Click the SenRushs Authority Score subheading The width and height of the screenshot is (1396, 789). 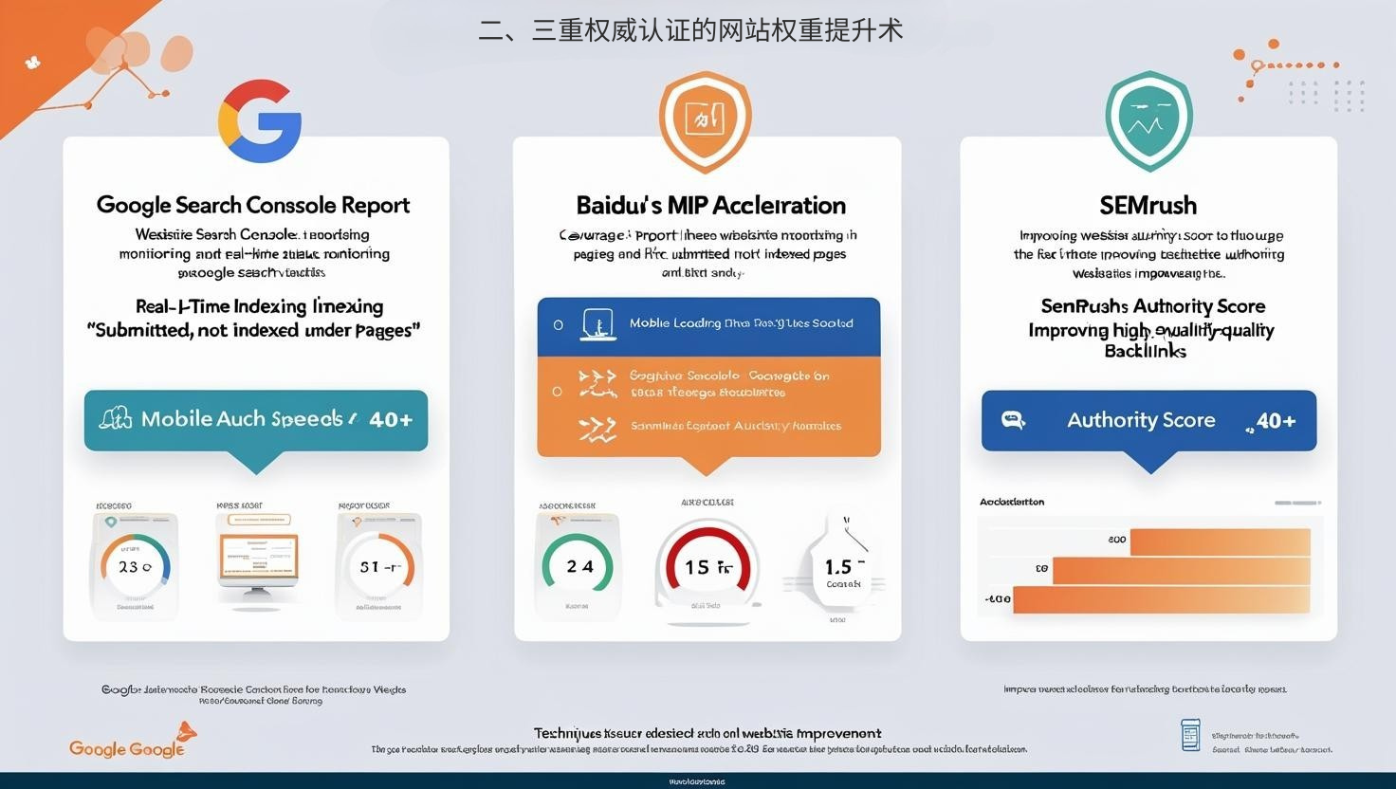(1152, 306)
